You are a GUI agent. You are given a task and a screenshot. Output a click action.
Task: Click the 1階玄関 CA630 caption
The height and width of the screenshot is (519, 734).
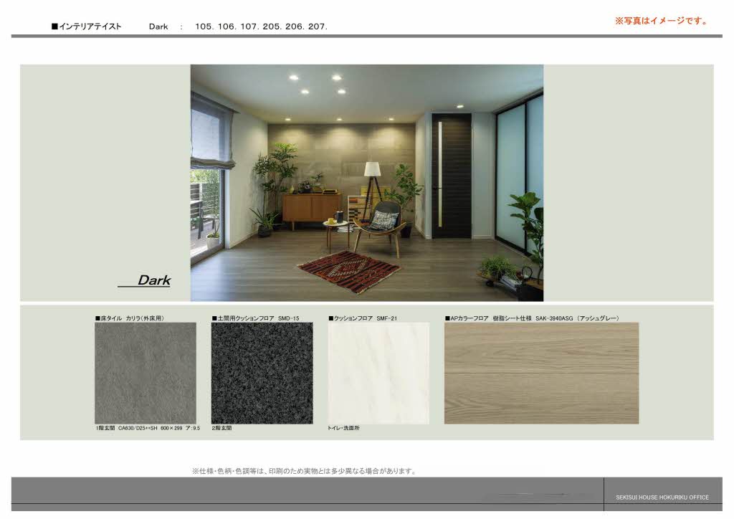[x=148, y=428]
